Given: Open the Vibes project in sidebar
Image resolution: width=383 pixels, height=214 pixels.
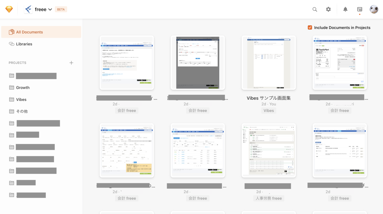Looking at the screenshot, I should coord(21,99).
